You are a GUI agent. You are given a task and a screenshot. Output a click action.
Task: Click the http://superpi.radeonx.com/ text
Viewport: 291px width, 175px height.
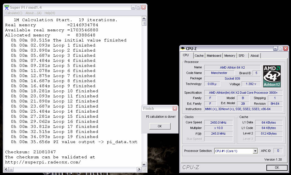pos(43,162)
